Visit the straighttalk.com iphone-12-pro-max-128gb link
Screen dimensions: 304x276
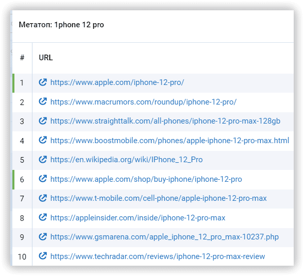pos(165,121)
